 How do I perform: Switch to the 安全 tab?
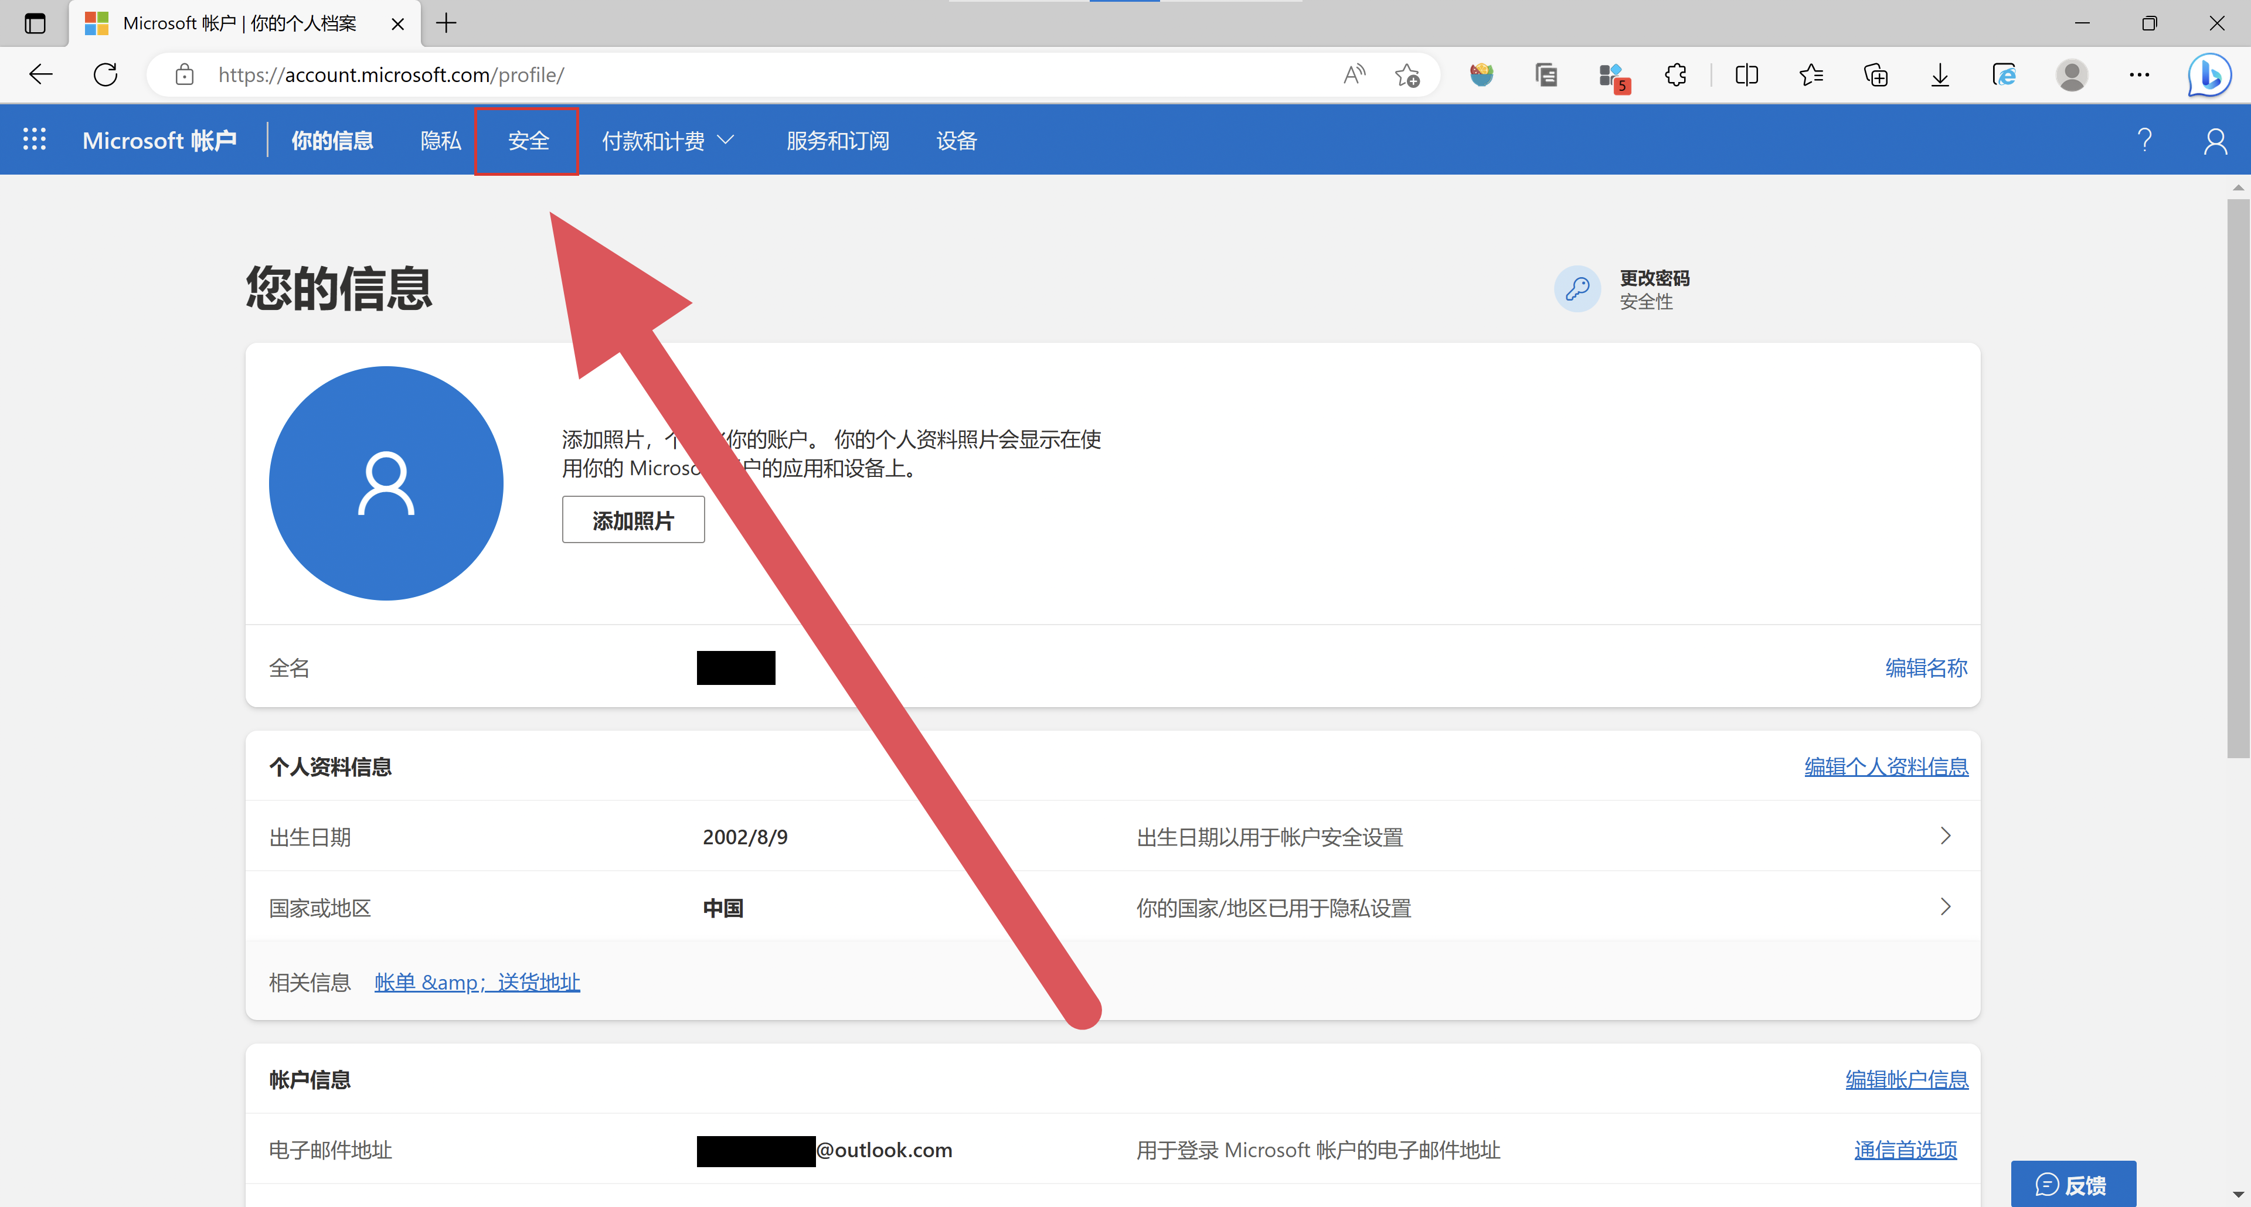(x=528, y=141)
